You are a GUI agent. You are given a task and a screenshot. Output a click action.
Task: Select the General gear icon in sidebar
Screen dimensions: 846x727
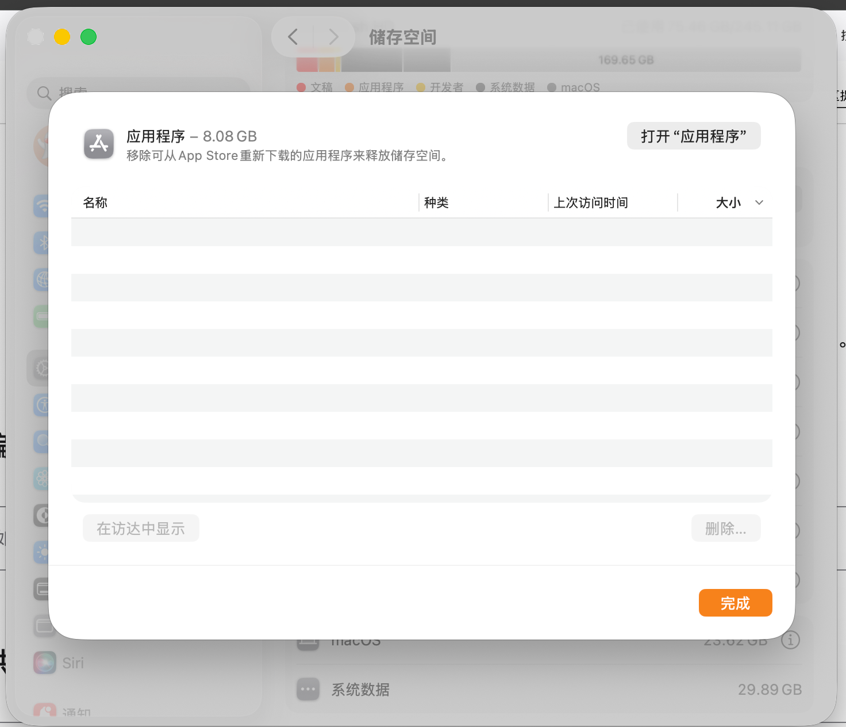(41, 368)
